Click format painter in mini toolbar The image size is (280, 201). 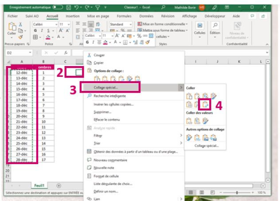point(148,42)
